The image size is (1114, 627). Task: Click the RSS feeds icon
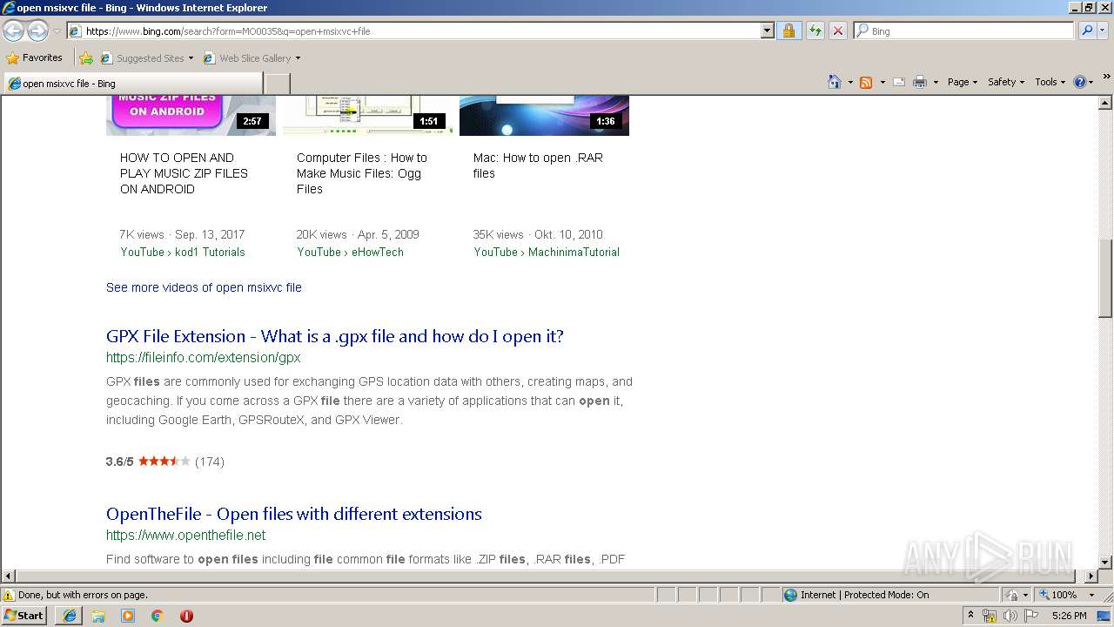(x=866, y=82)
